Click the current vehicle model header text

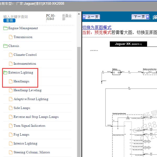(32, 3)
